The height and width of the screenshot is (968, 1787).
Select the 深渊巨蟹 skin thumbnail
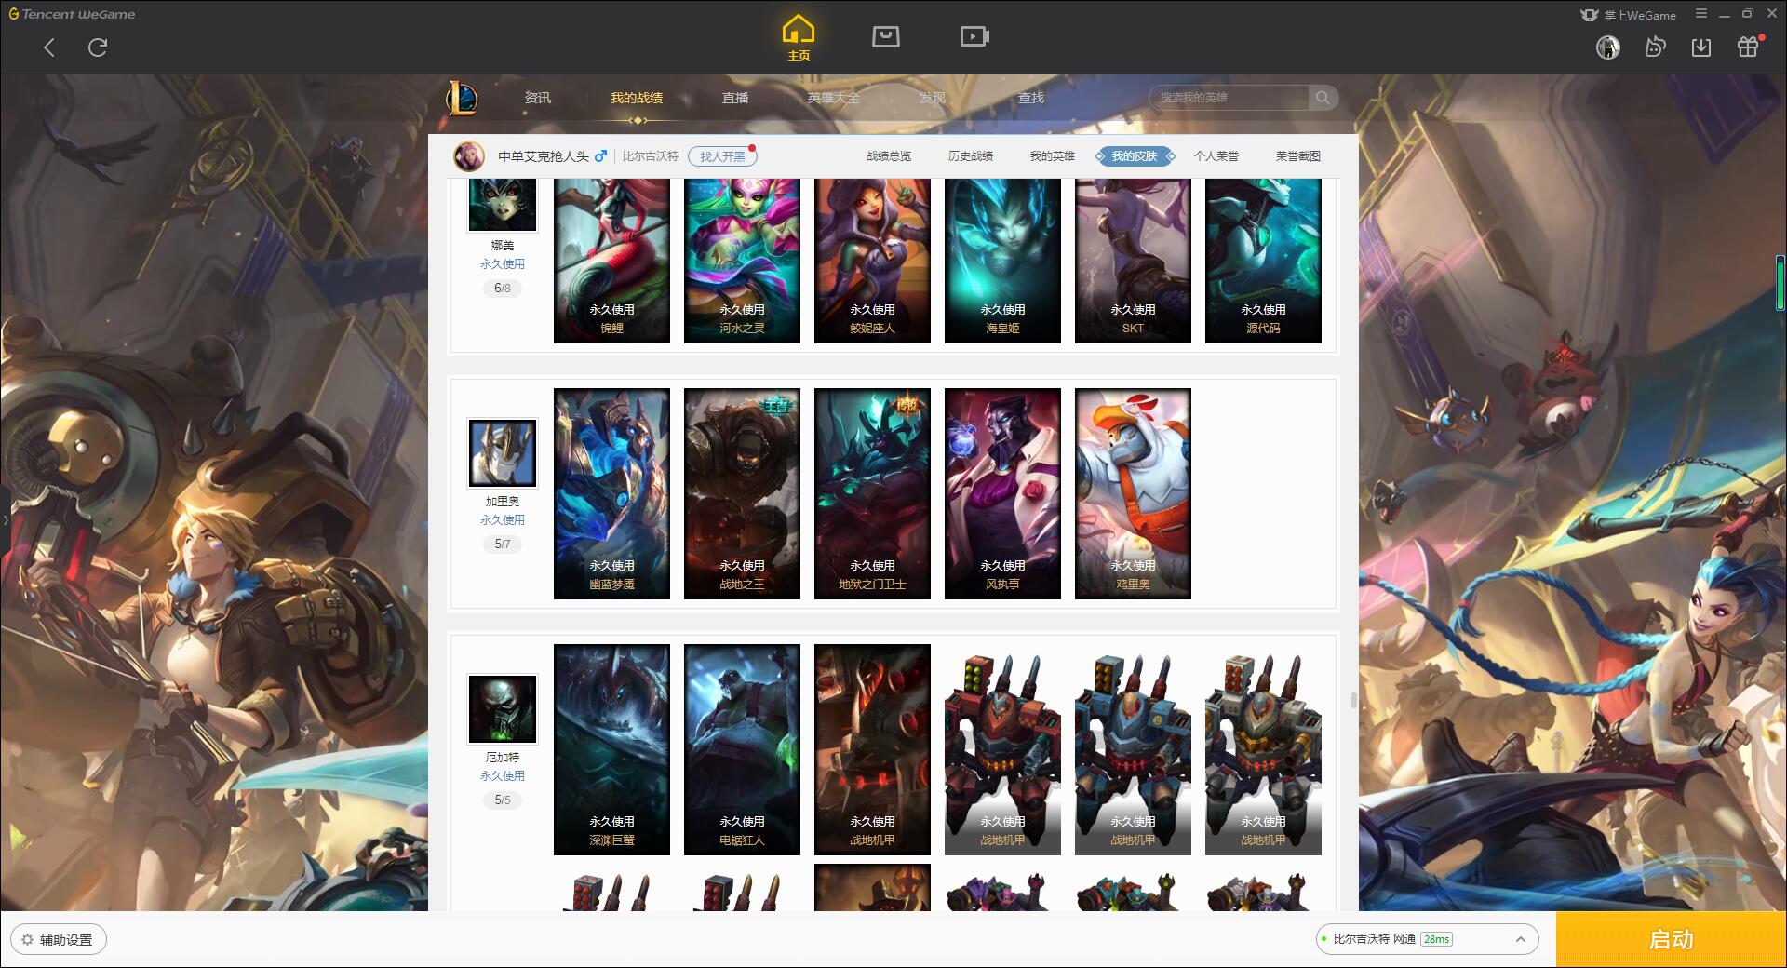click(x=611, y=749)
